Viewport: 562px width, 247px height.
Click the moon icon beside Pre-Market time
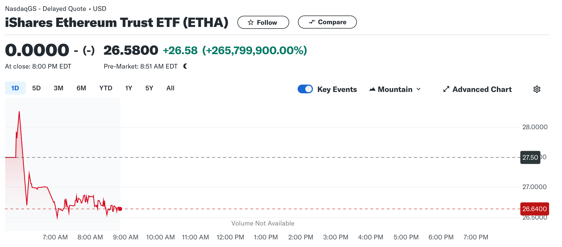click(185, 66)
